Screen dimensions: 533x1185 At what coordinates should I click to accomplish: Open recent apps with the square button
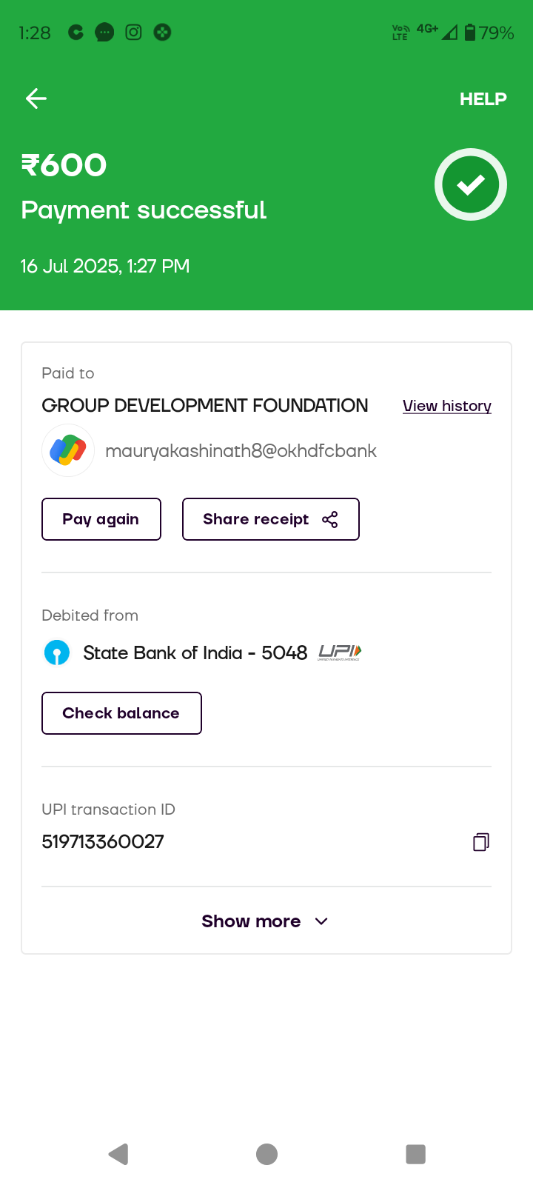click(415, 1154)
